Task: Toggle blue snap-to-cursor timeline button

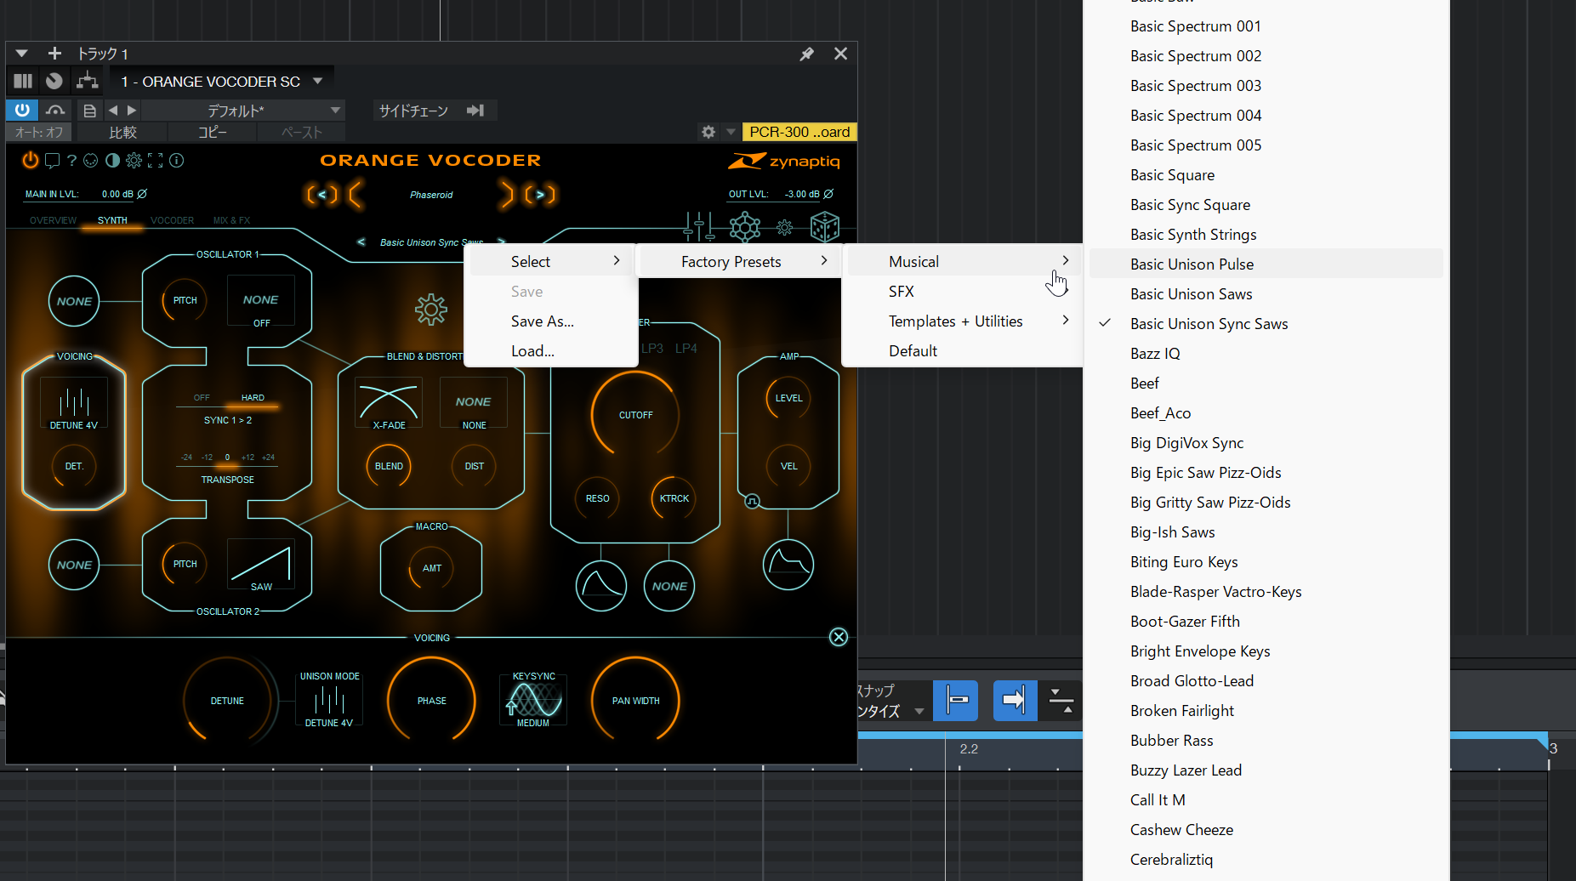Action: 1014,700
